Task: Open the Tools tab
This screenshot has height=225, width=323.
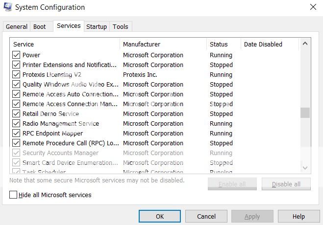Action: [x=121, y=27]
